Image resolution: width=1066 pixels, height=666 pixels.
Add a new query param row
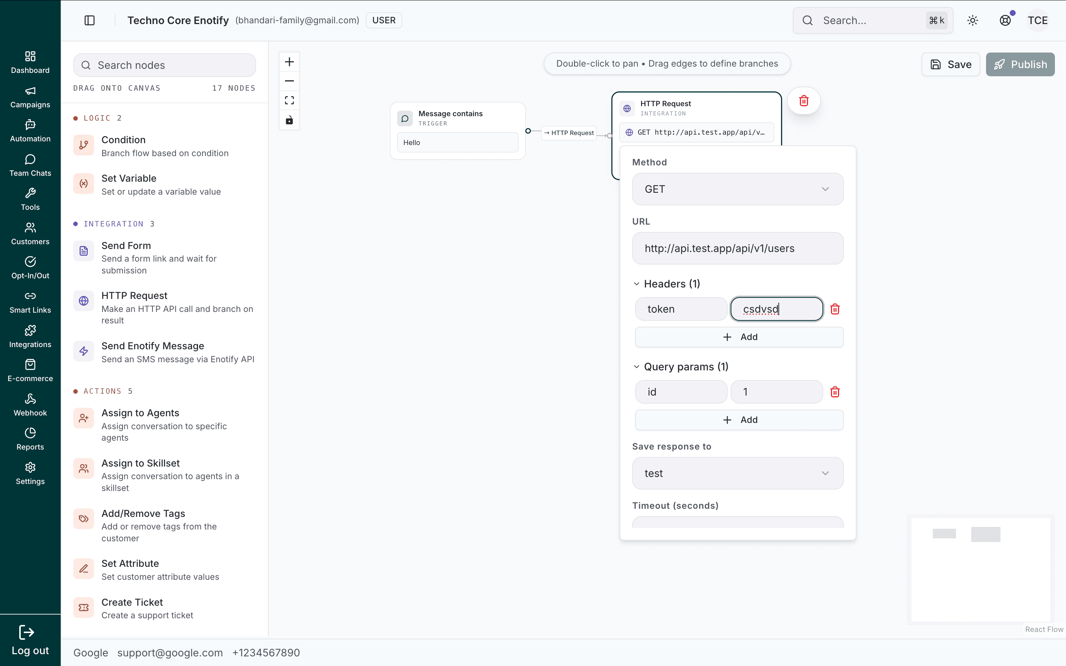(x=739, y=420)
